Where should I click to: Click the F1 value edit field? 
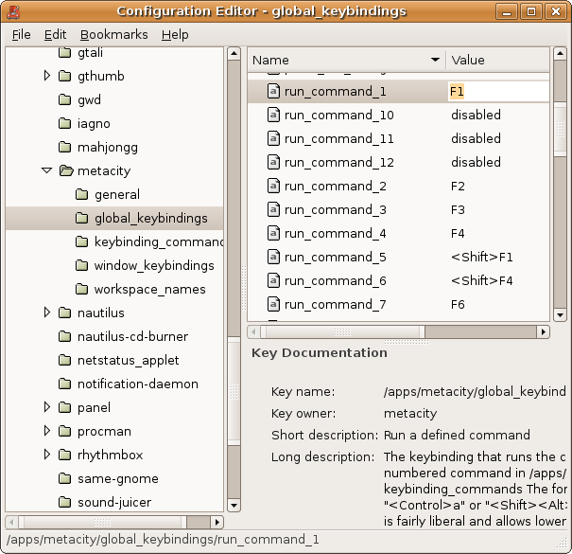[496, 91]
